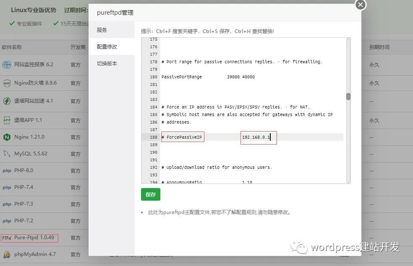Click the '# ForcePassiveIP' text on line 188
The width and height of the screenshot is (413, 266).
tap(182, 137)
